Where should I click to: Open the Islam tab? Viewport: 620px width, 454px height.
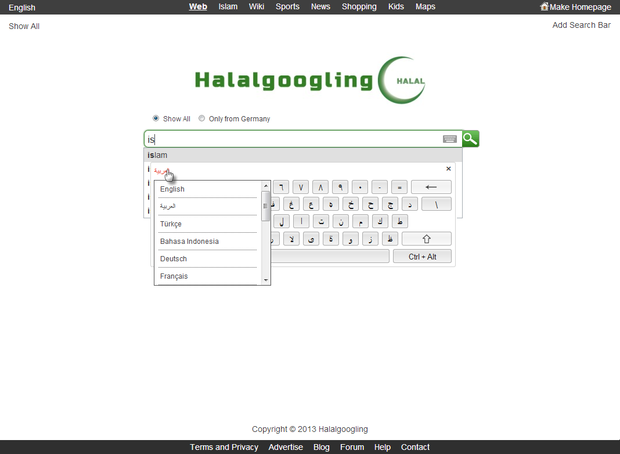(x=228, y=7)
